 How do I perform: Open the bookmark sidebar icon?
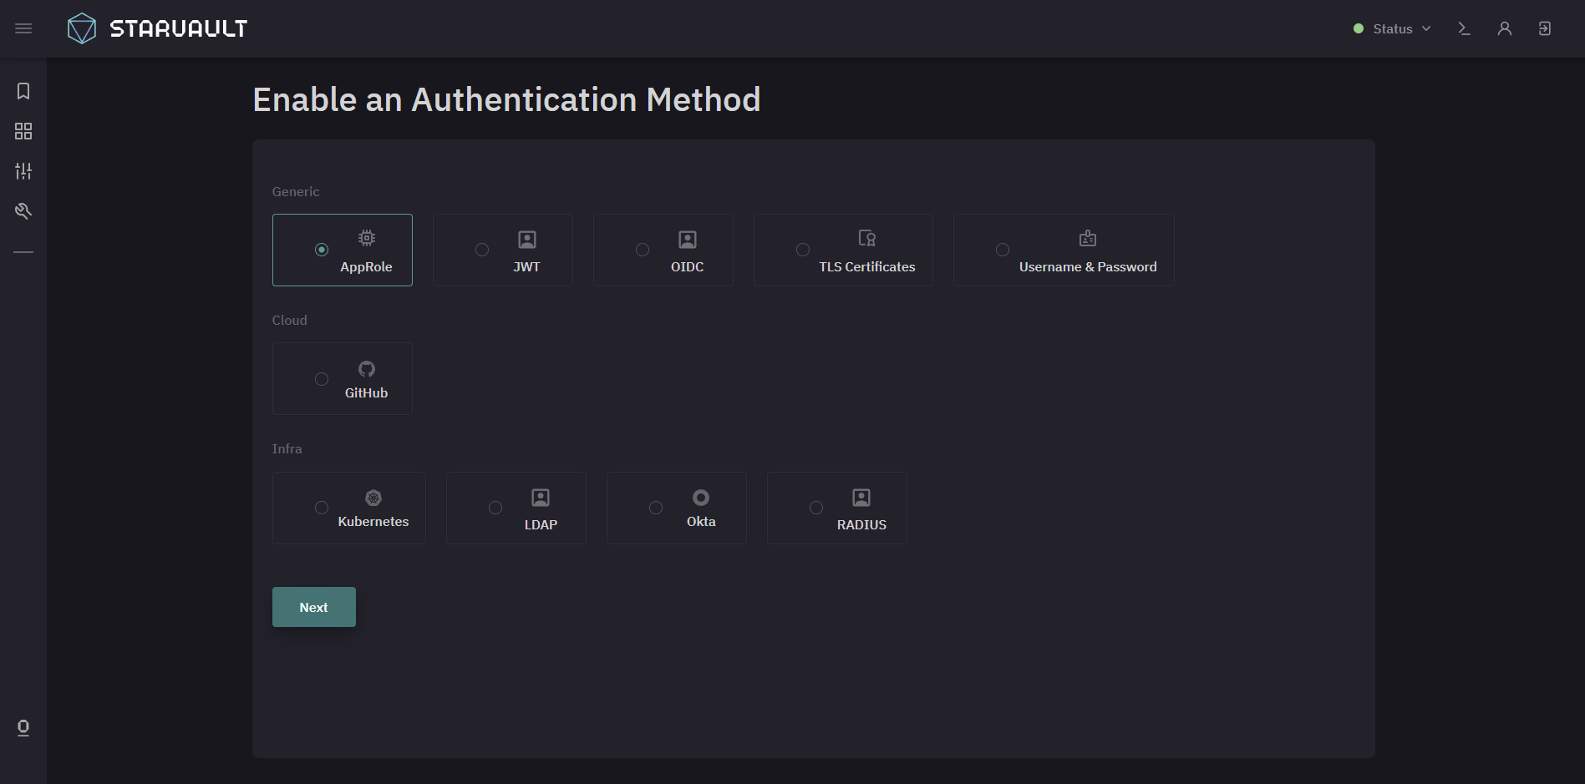[23, 91]
